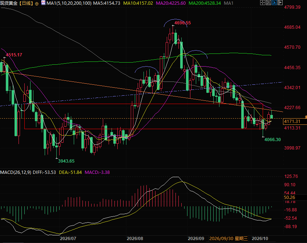
Task: Click the panel export arrow icon
Action: coord(280,3)
